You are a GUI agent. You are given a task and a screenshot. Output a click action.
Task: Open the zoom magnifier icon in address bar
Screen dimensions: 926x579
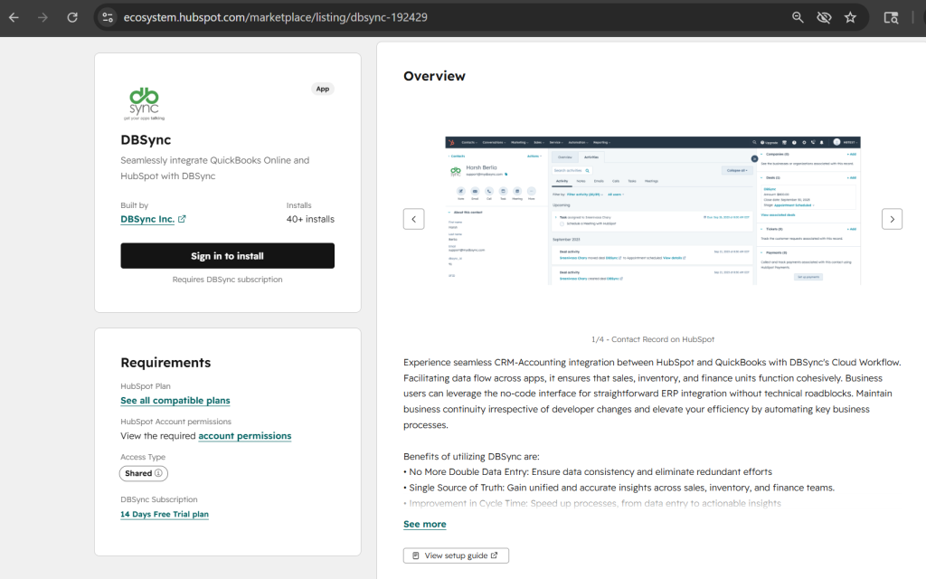click(x=798, y=18)
